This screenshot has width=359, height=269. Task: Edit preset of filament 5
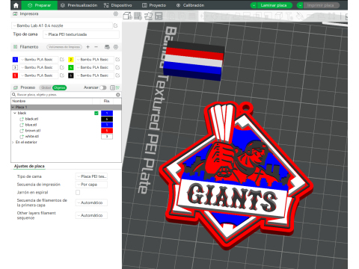tap(62, 75)
